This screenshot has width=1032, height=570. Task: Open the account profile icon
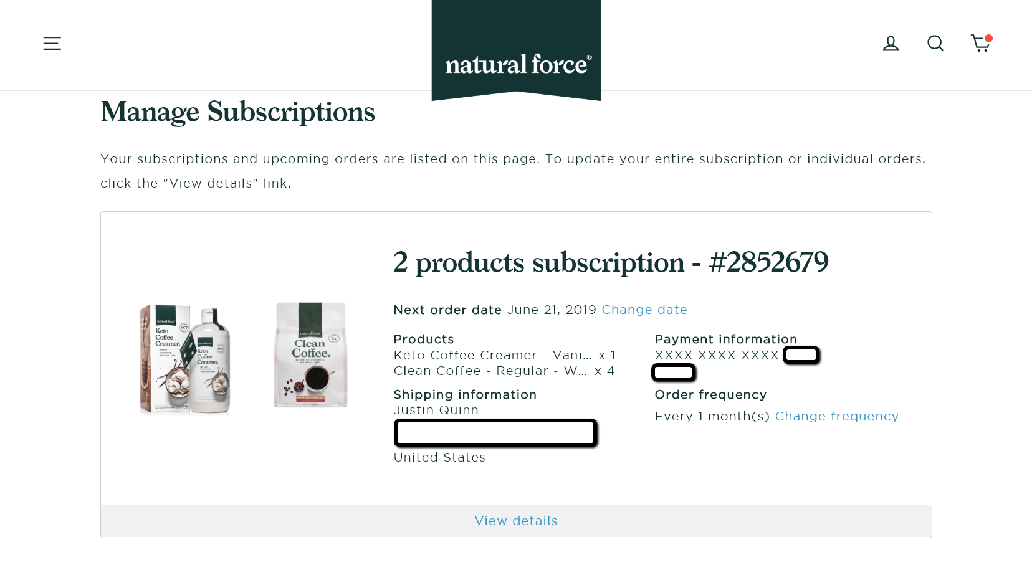pyautogui.click(x=891, y=43)
